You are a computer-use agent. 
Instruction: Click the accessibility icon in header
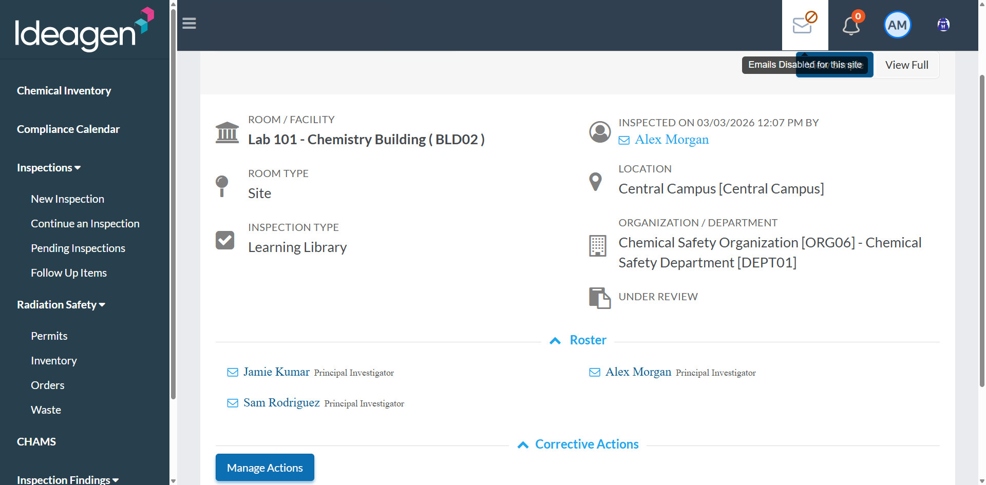coord(943,24)
